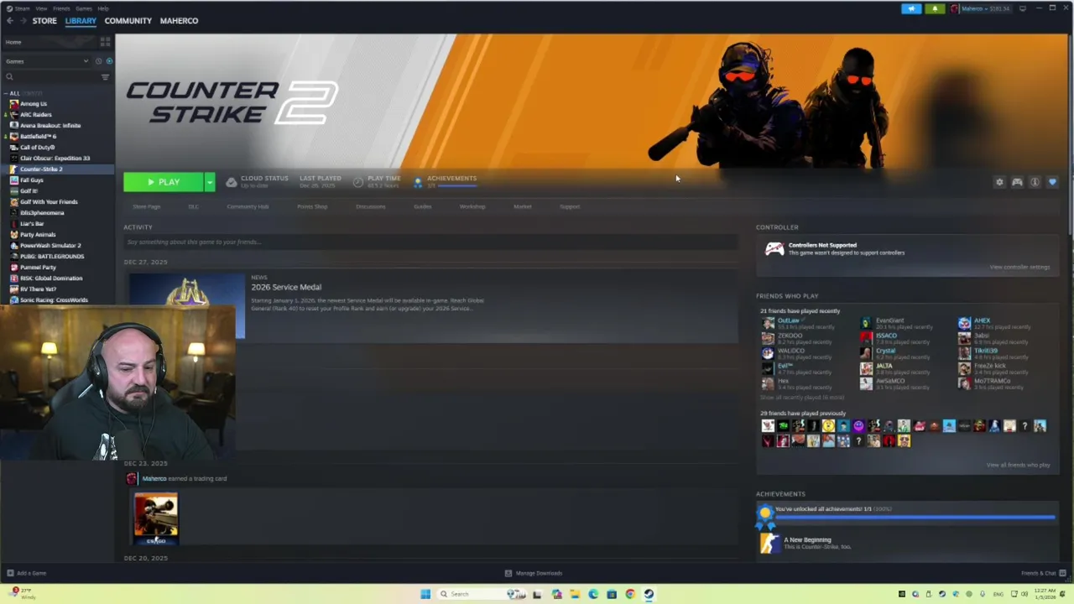The height and width of the screenshot is (604, 1074).
Task: Click the 100% achievements progress bar
Action: 915,517
